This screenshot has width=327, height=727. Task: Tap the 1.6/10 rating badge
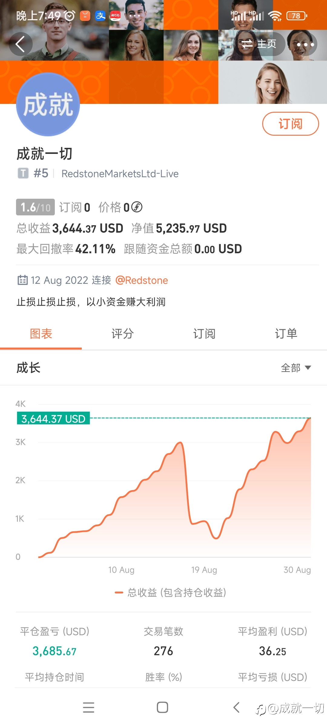point(35,207)
